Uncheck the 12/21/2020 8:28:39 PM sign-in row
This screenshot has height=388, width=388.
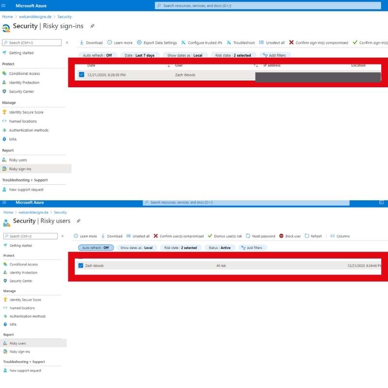pos(81,75)
